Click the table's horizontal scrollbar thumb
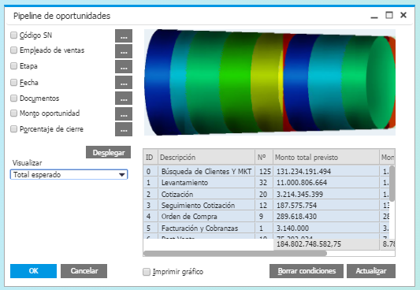420x290 pixels. (x=235, y=253)
